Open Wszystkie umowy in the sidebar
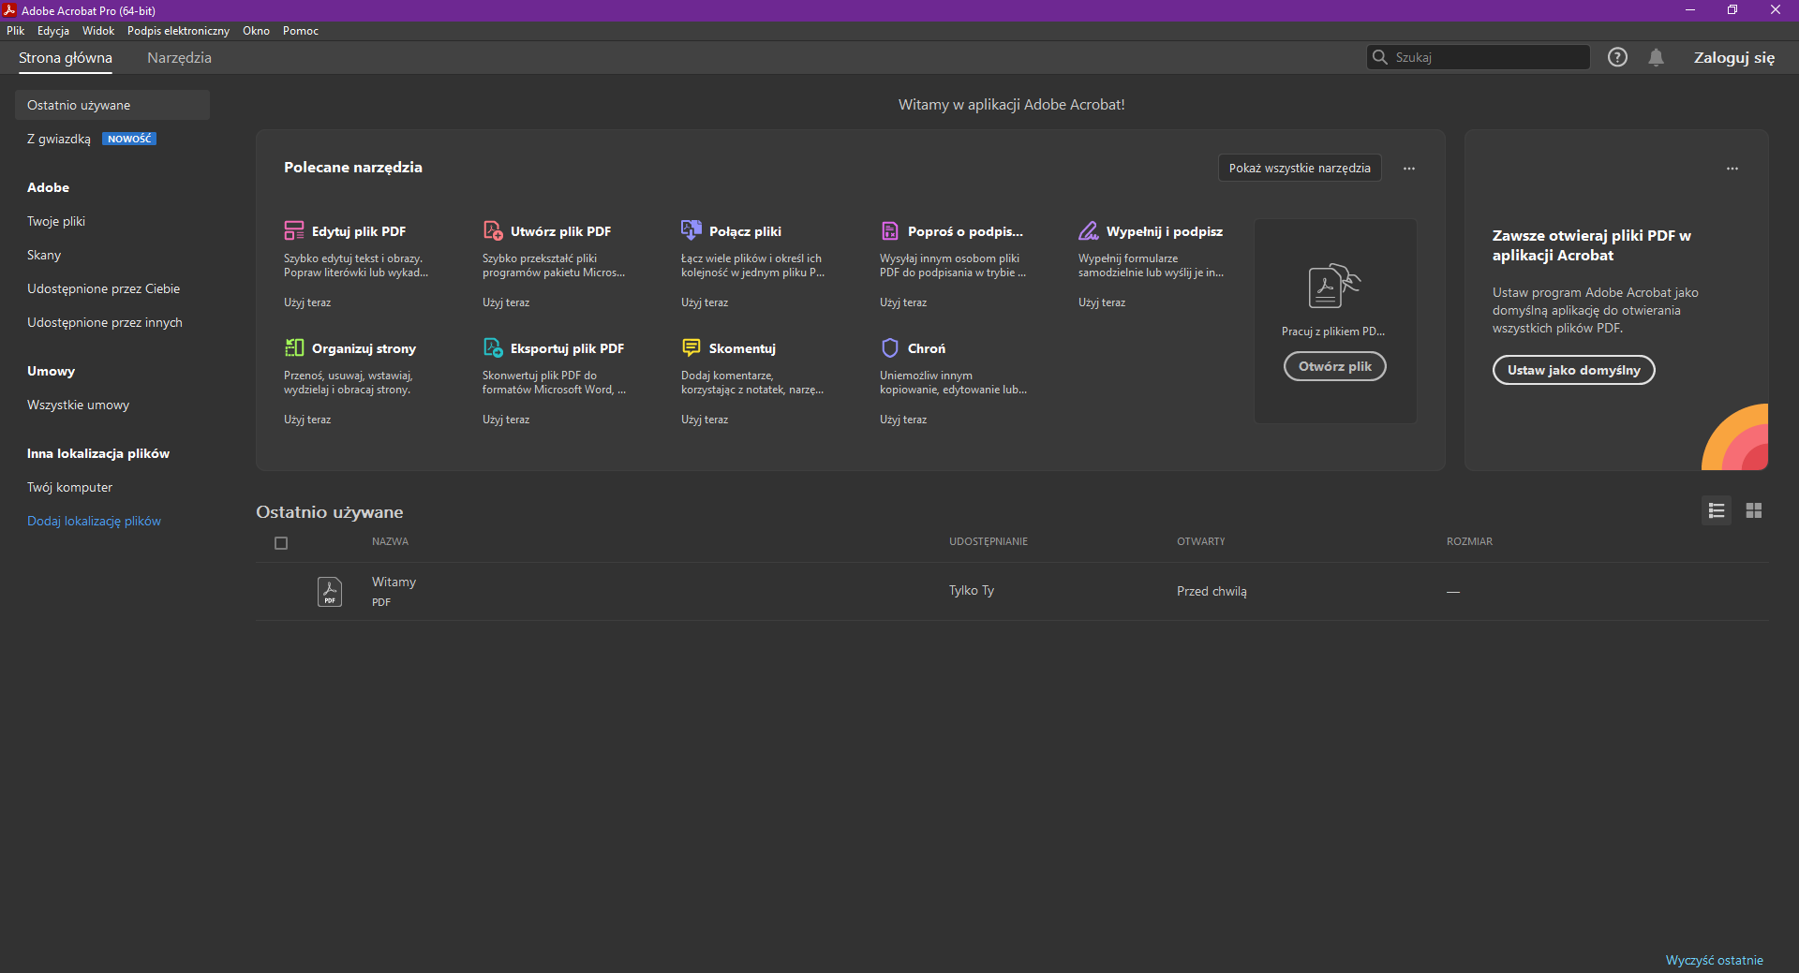The height and width of the screenshot is (973, 1799). pos(78,405)
